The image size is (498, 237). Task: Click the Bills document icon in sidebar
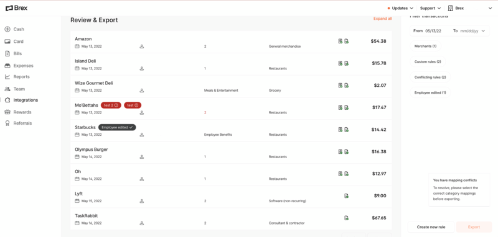point(7,53)
